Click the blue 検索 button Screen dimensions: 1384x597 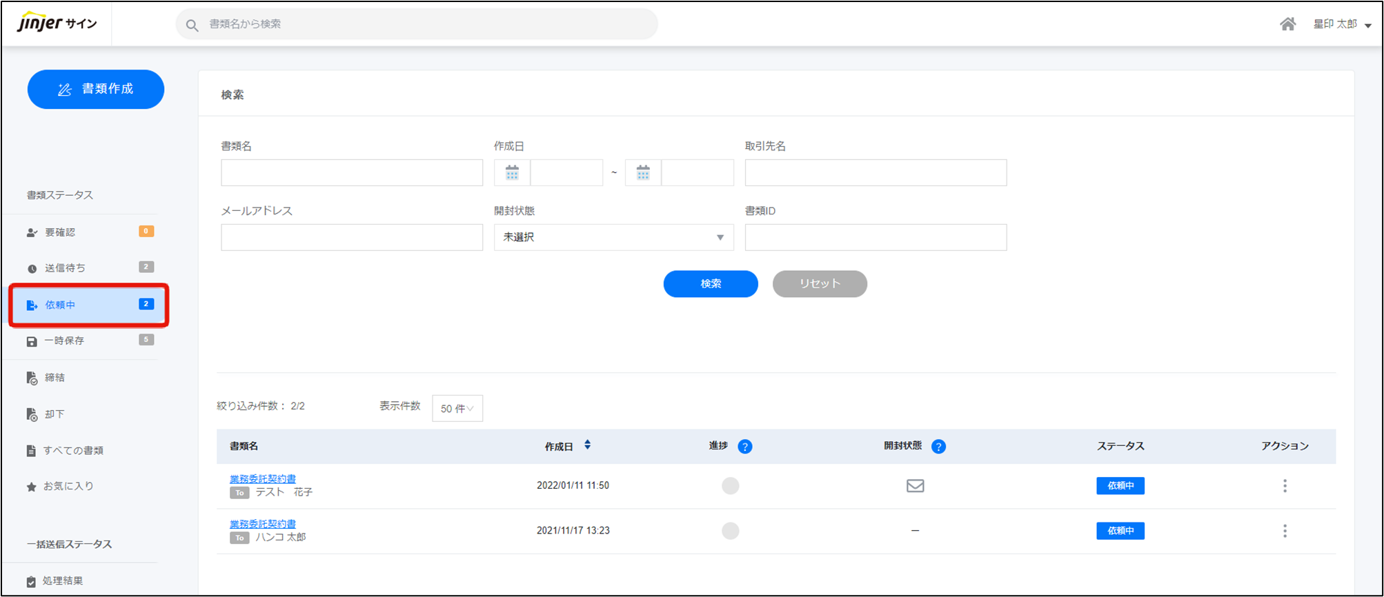(710, 284)
